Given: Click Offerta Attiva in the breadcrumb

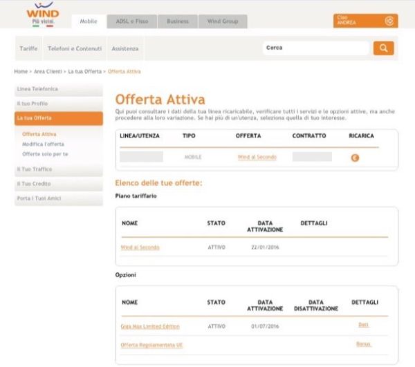Looking at the screenshot, I should [124, 71].
